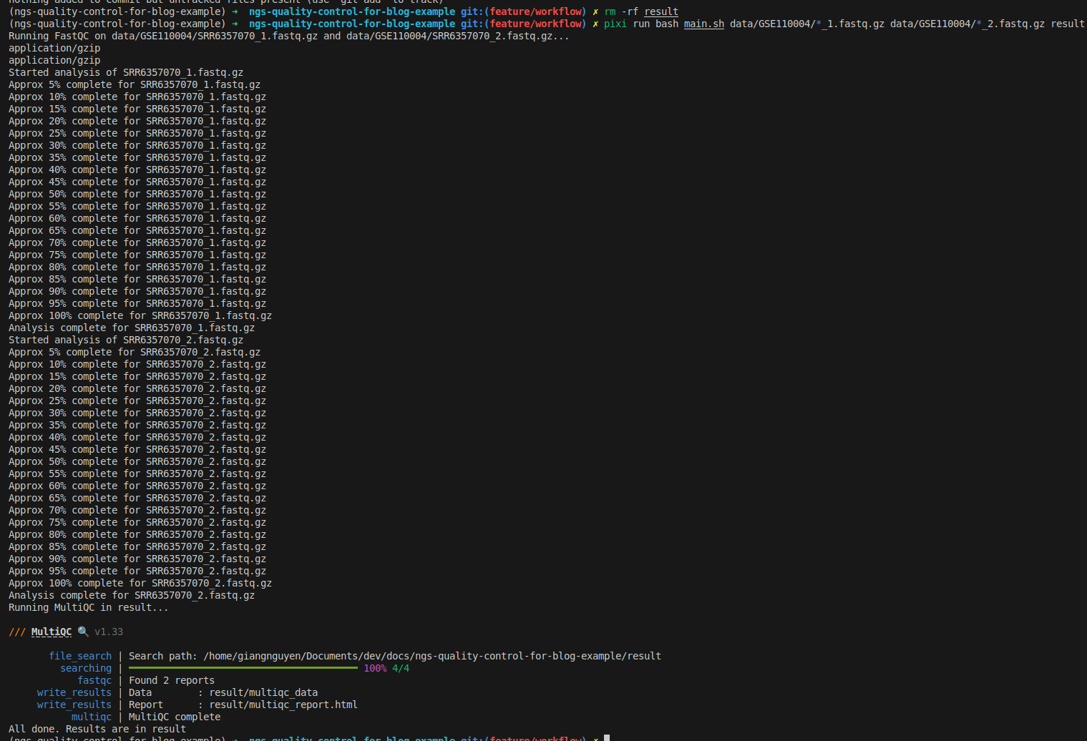Click the fastqc module label
Screen dimensions: 1087x741
(94, 680)
